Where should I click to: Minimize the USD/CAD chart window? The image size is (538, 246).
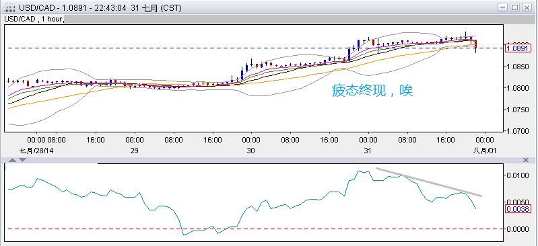click(x=503, y=7)
